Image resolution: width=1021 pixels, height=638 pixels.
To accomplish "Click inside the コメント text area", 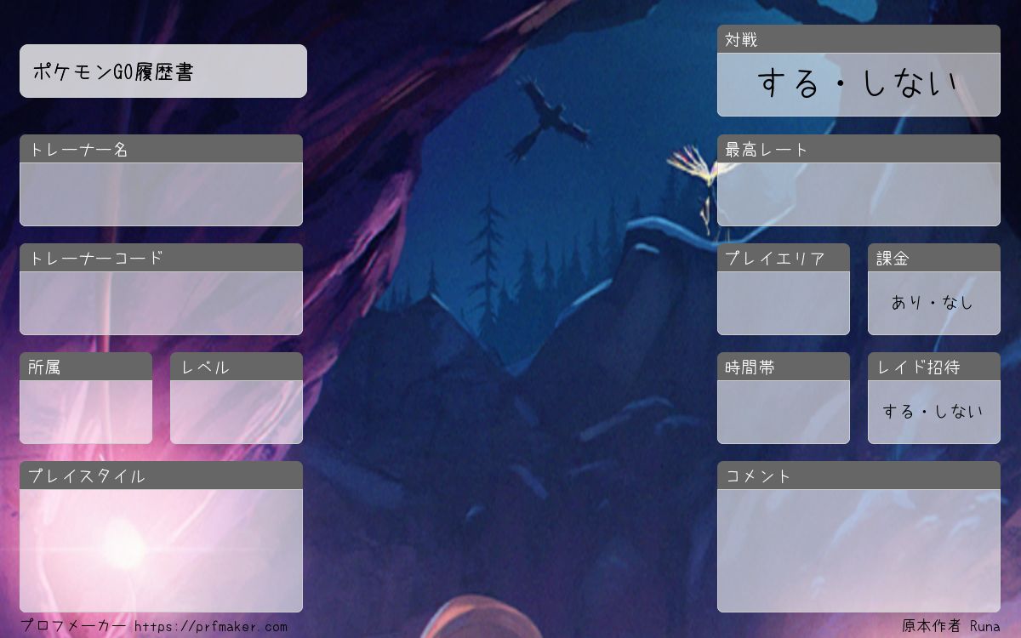I will (858, 550).
